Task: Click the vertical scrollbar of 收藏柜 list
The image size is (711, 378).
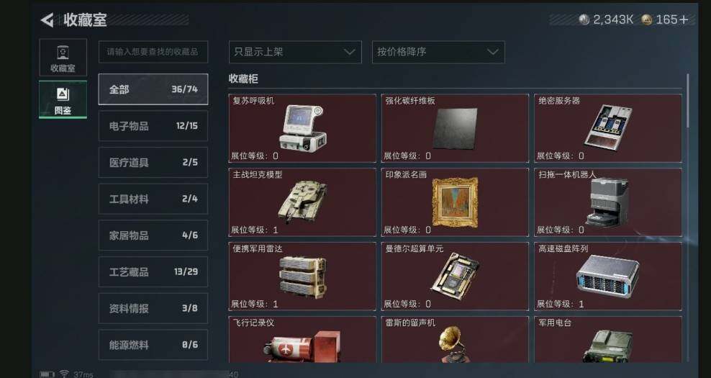Action: (x=688, y=101)
